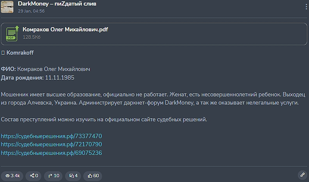The height and width of the screenshot is (182, 309).
Task: Click the forward arrow showing 10
Action: 54,176
